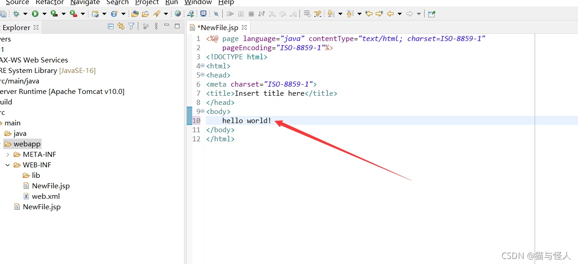Toggle Skip All Breakpoints icon
This screenshot has height=264, width=578.
pos(216,14)
